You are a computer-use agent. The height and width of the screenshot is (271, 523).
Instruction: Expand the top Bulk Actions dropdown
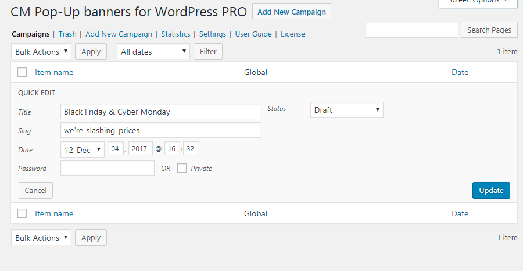point(41,52)
